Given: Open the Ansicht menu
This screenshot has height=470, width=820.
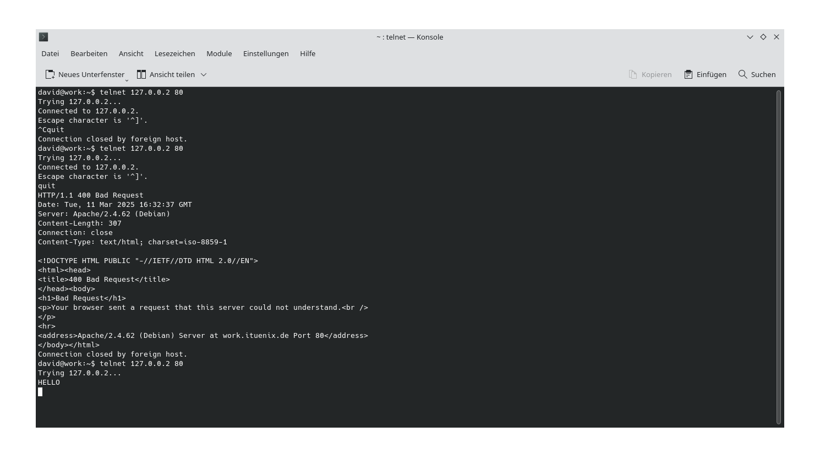Looking at the screenshot, I should 130,53.
